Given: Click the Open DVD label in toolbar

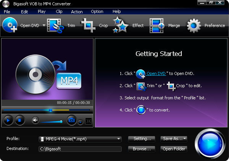Looking at the screenshot, I should 30,26.
